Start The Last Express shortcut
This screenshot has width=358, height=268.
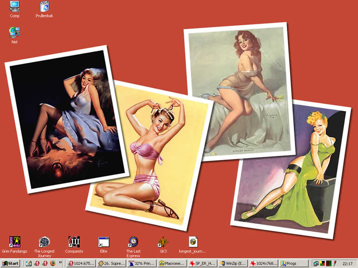(x=133, y=242)
